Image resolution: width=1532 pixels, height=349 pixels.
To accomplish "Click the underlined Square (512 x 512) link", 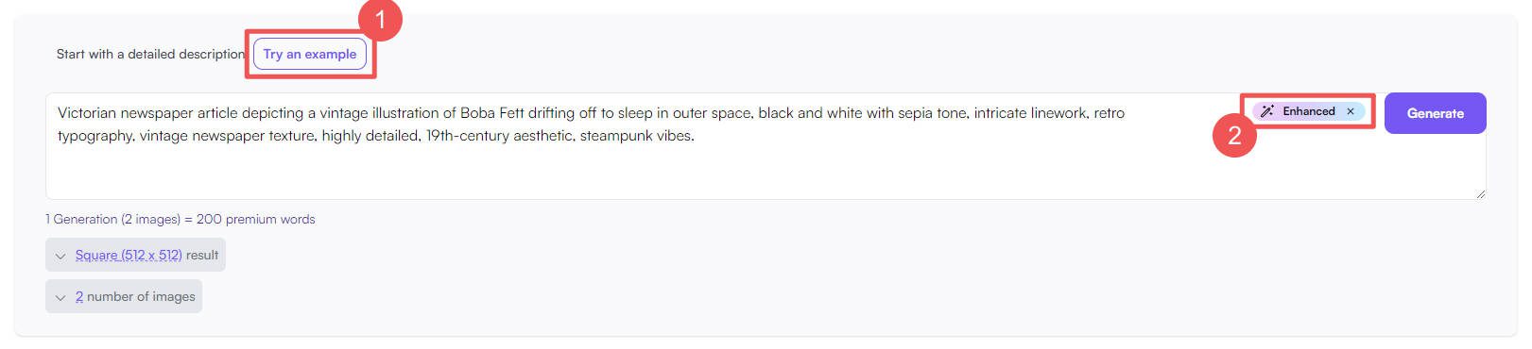I will point(129,255).
